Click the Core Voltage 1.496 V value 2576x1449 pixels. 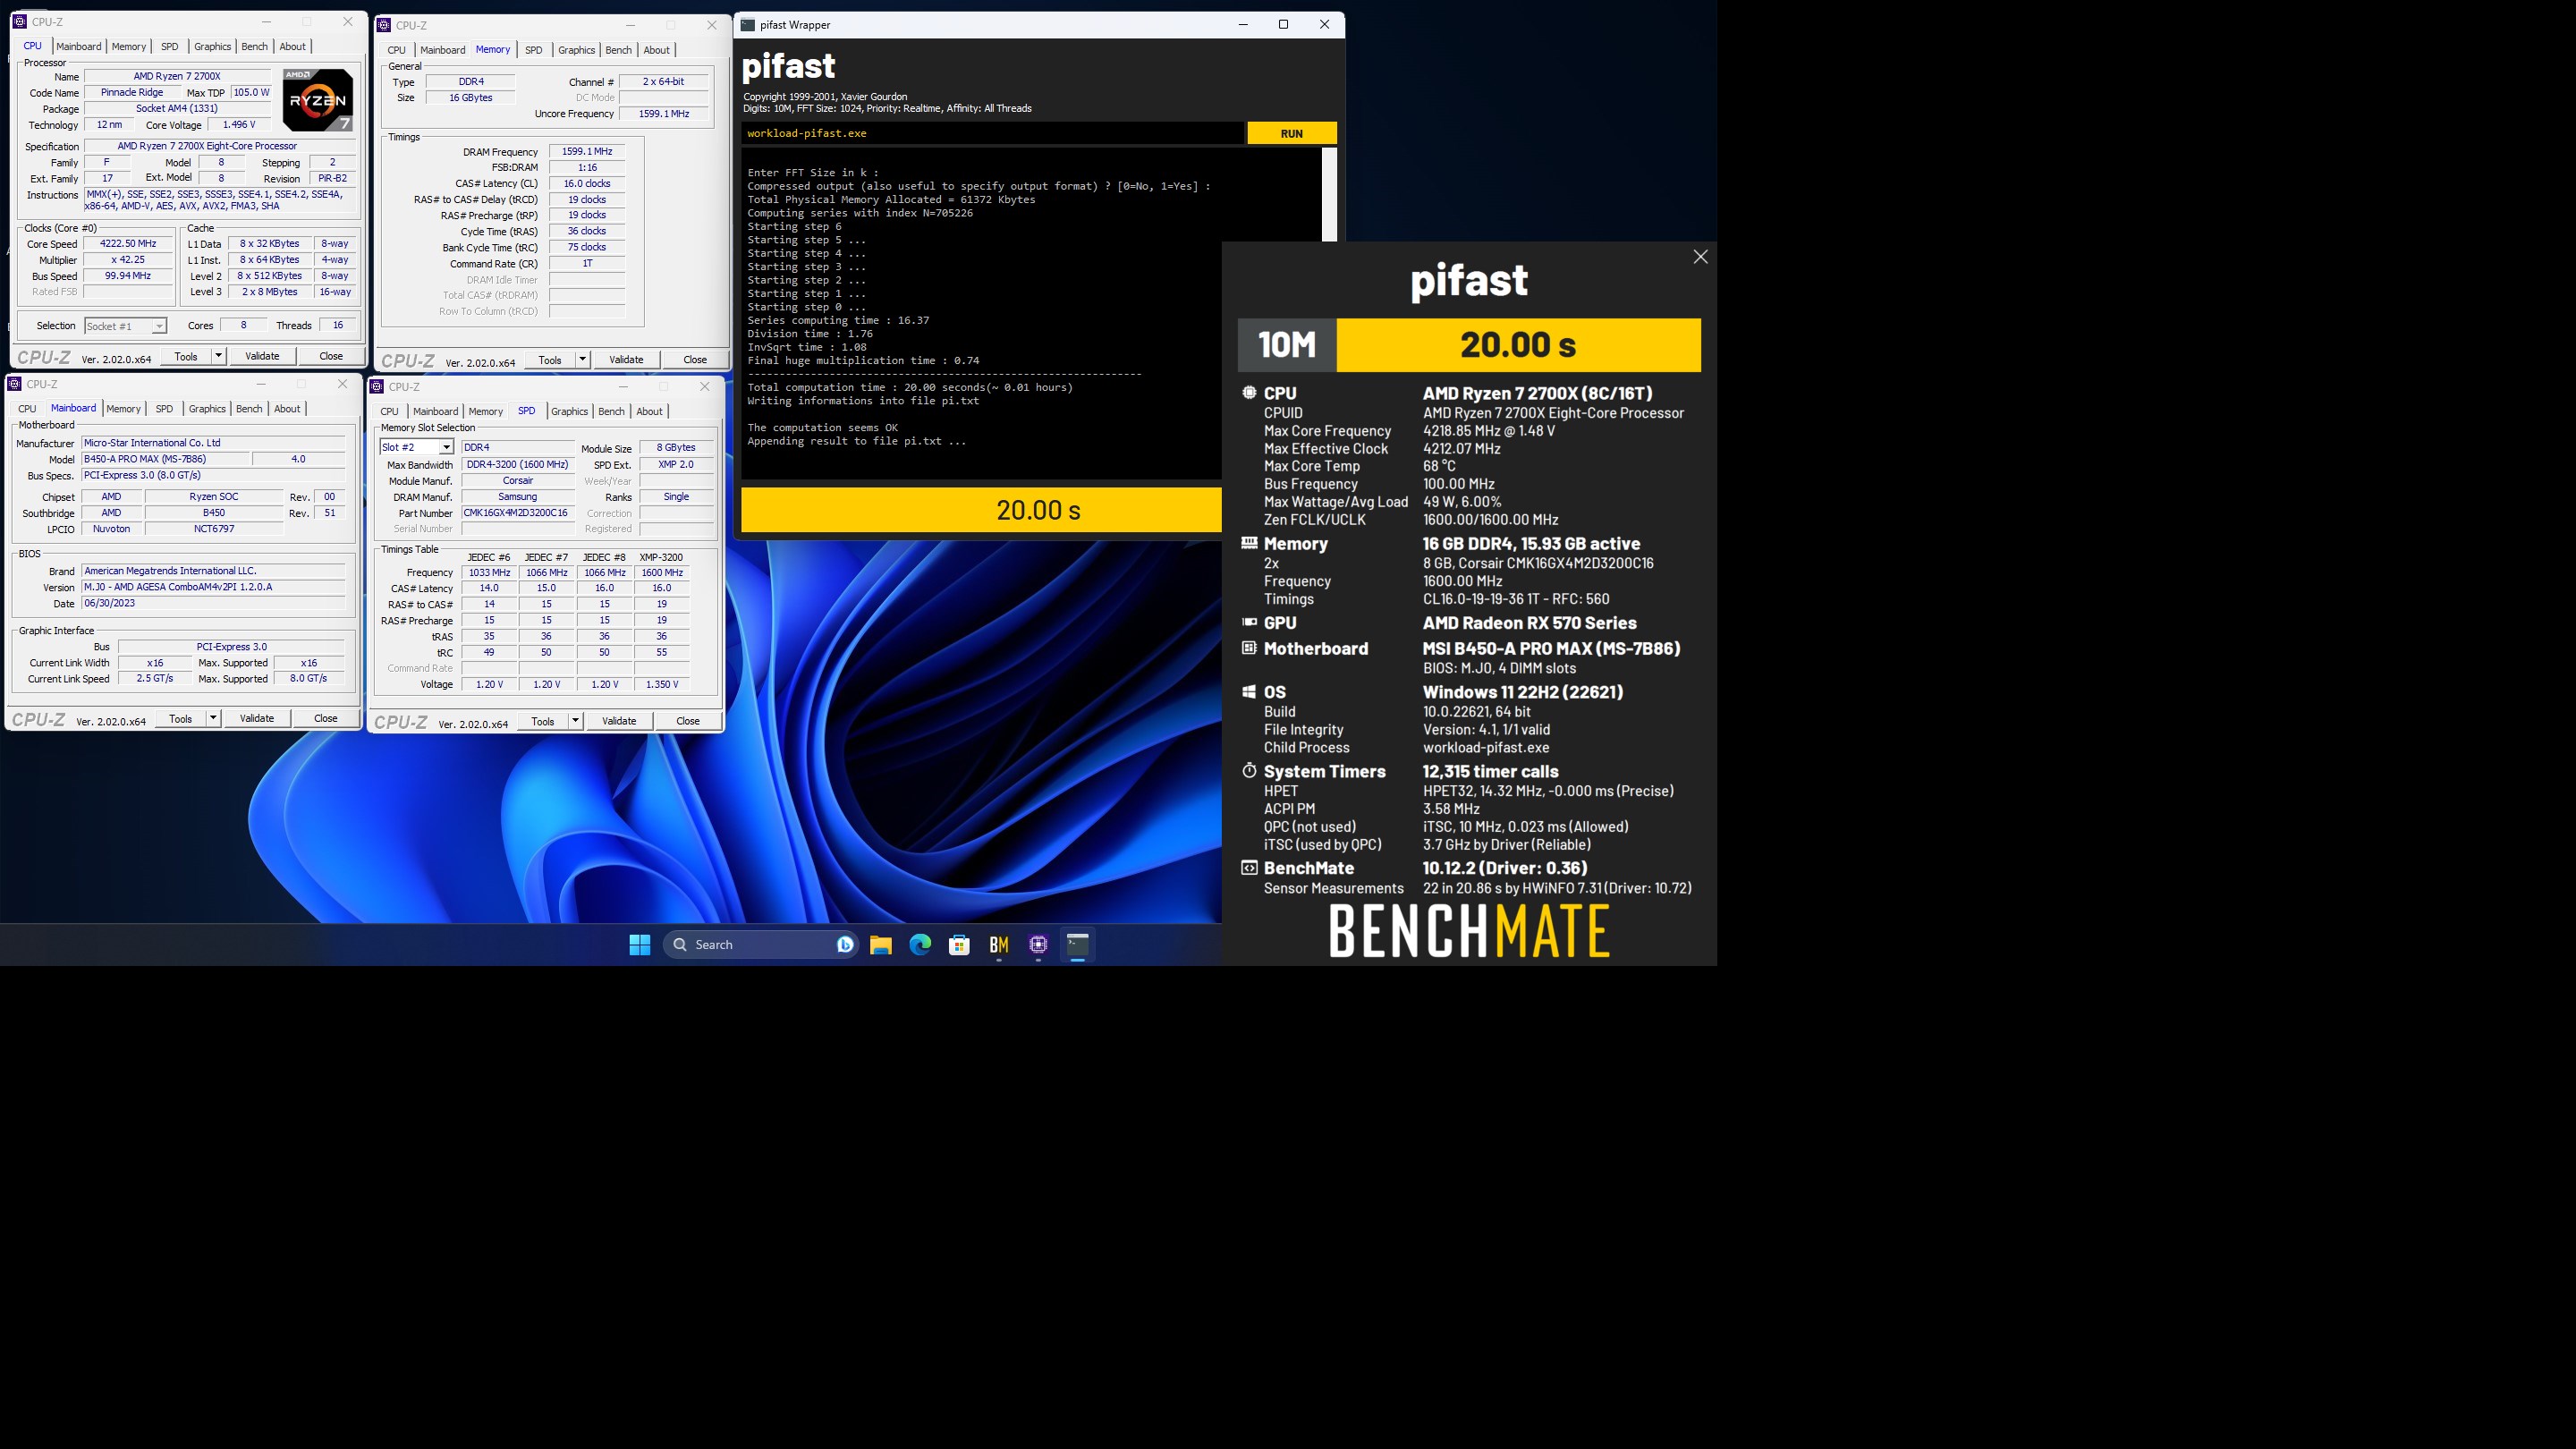pos(240,125)
